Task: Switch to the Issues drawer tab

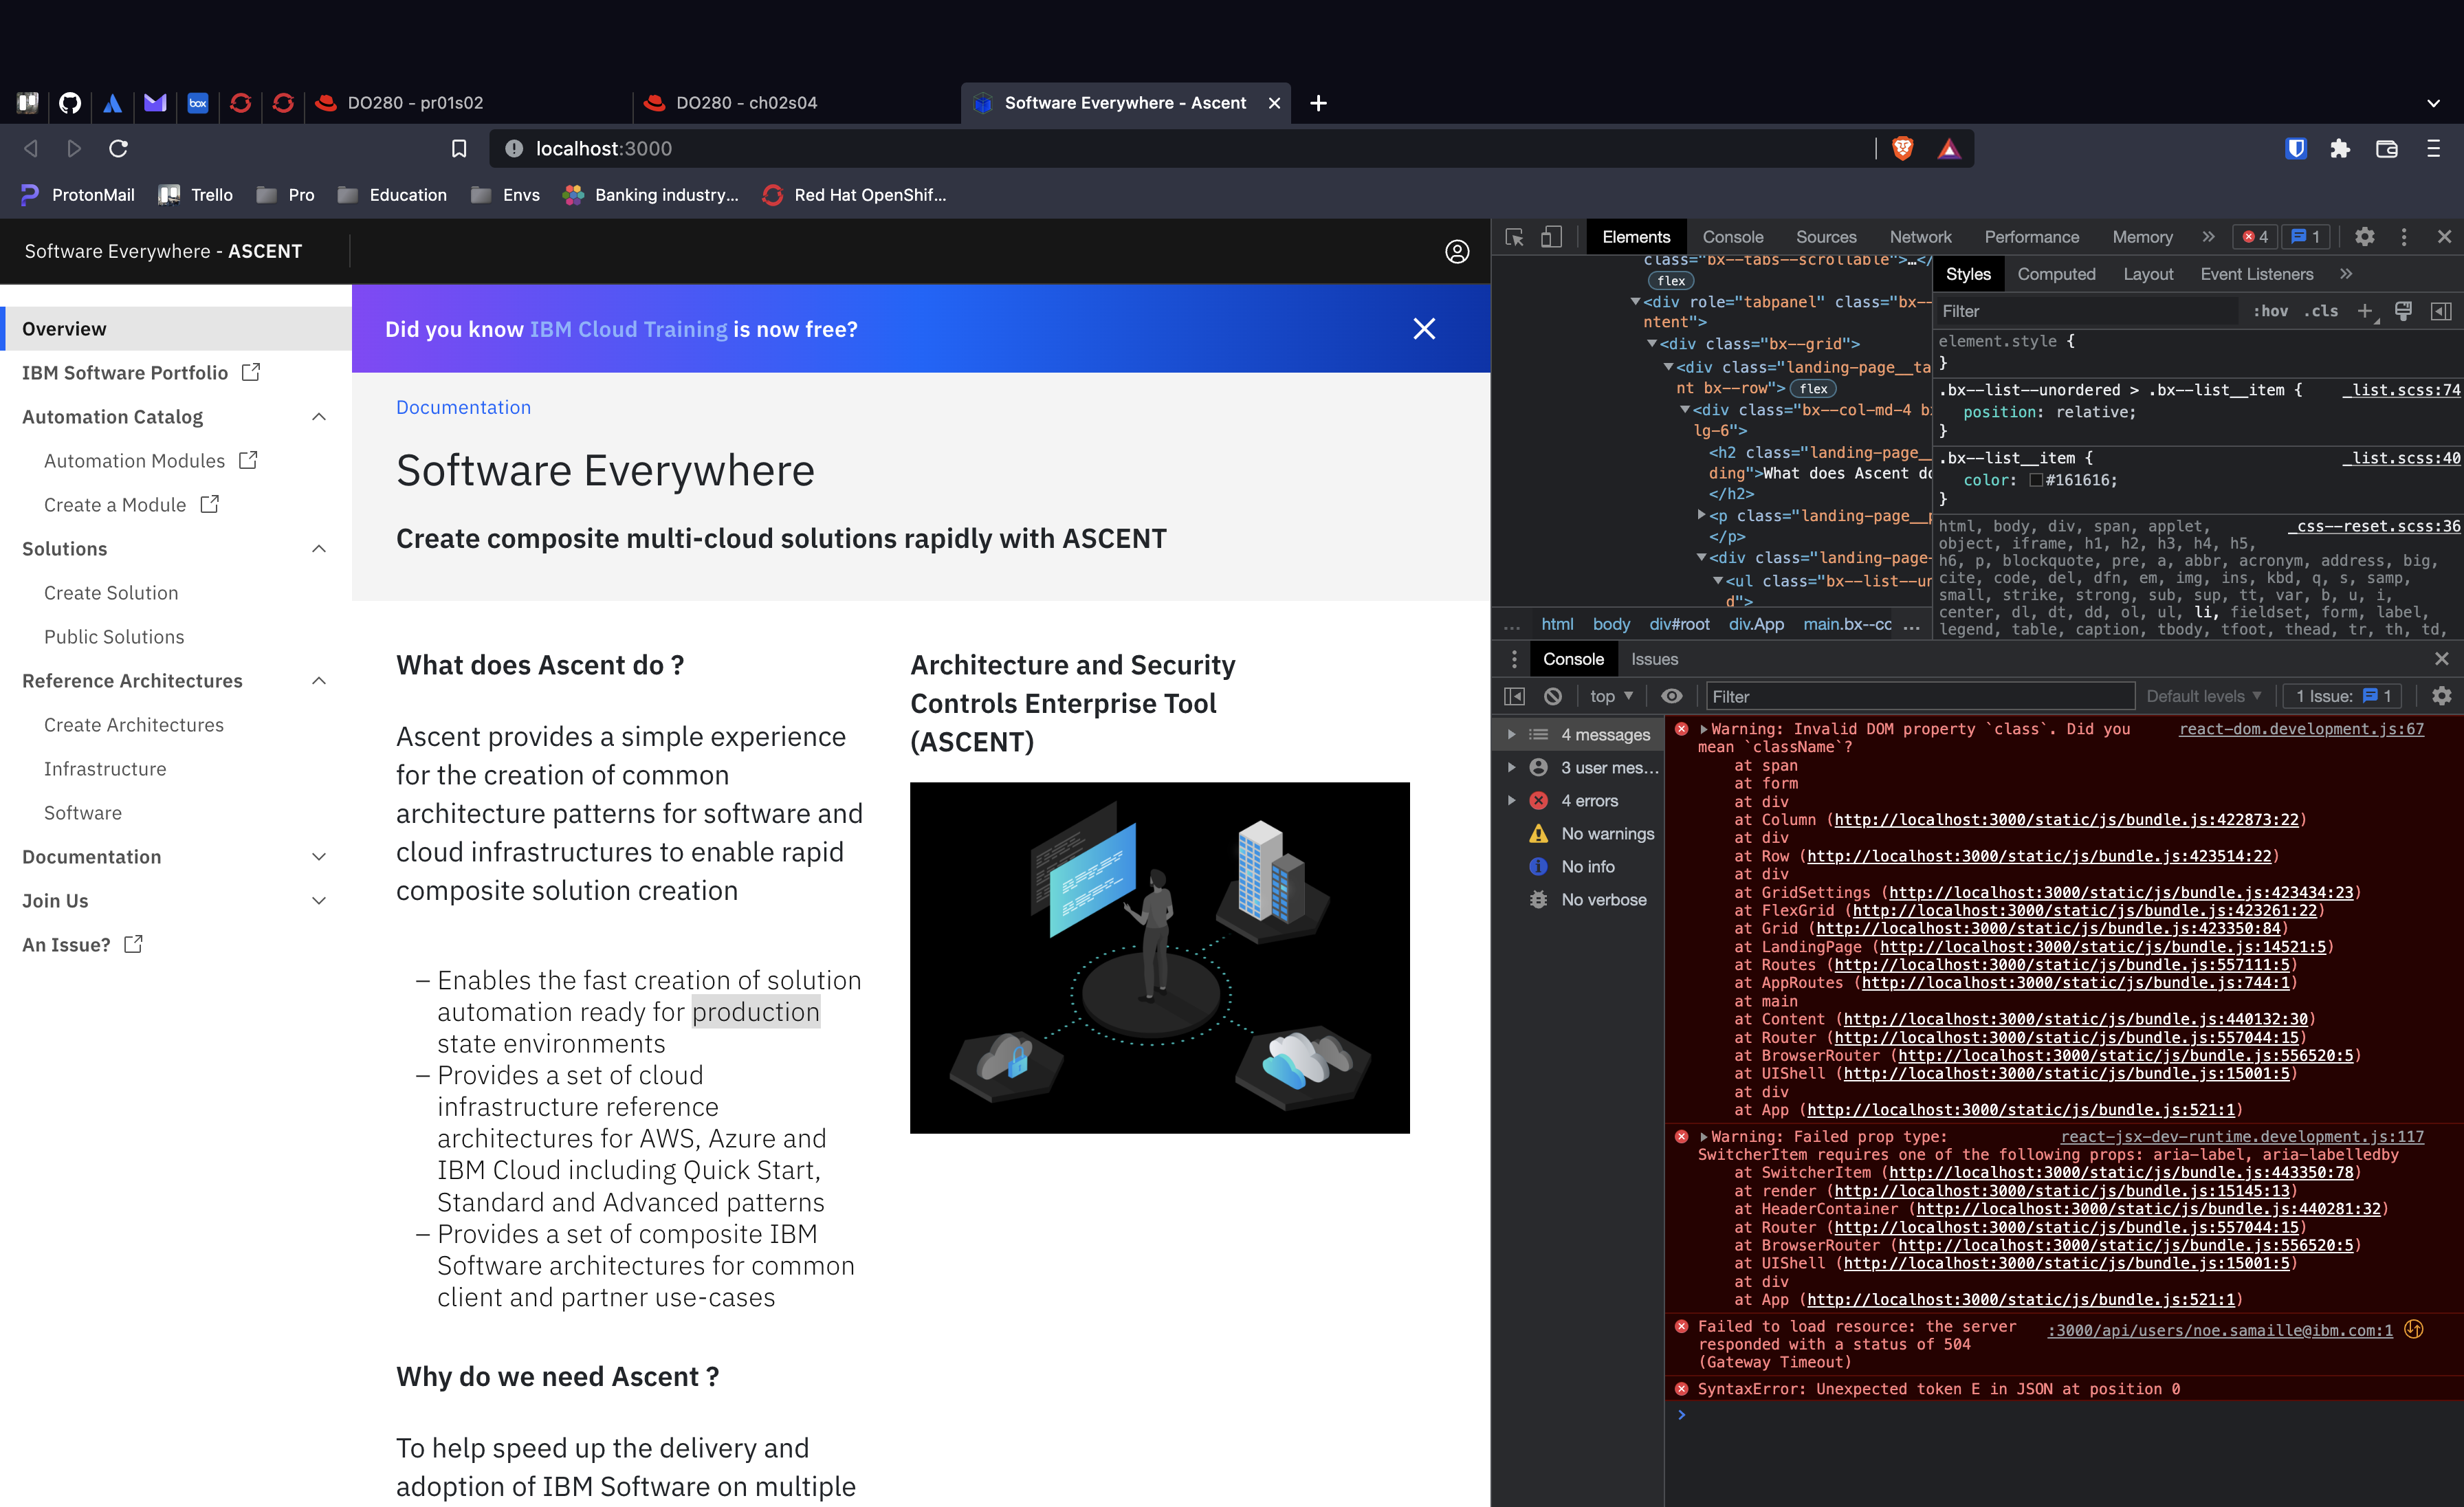Action: click(x=1654, y=659)
